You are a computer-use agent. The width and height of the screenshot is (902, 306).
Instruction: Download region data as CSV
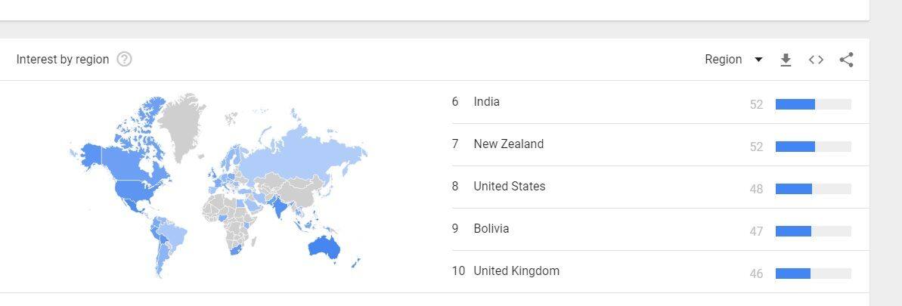coord(786,60)
